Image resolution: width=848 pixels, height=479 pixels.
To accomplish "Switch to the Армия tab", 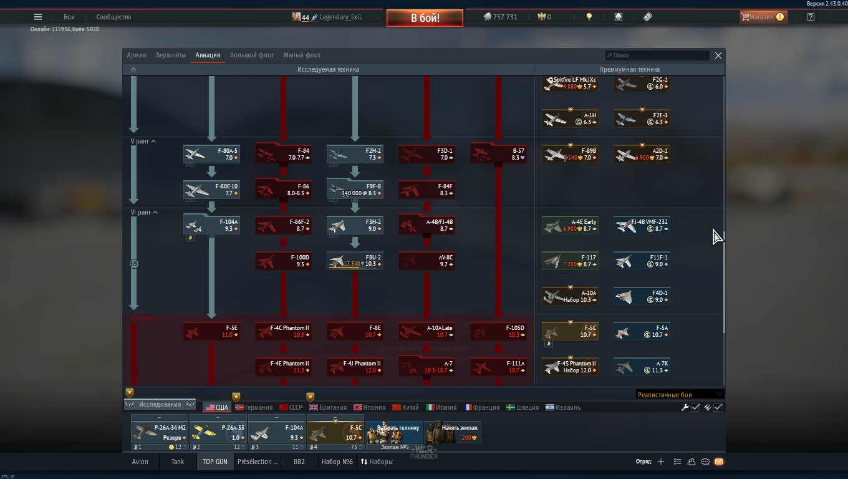I will pyautogui.click(x=137, y=55).
